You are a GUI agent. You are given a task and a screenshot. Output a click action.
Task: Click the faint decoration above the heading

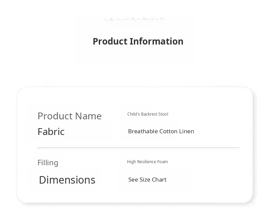(134, 19)
